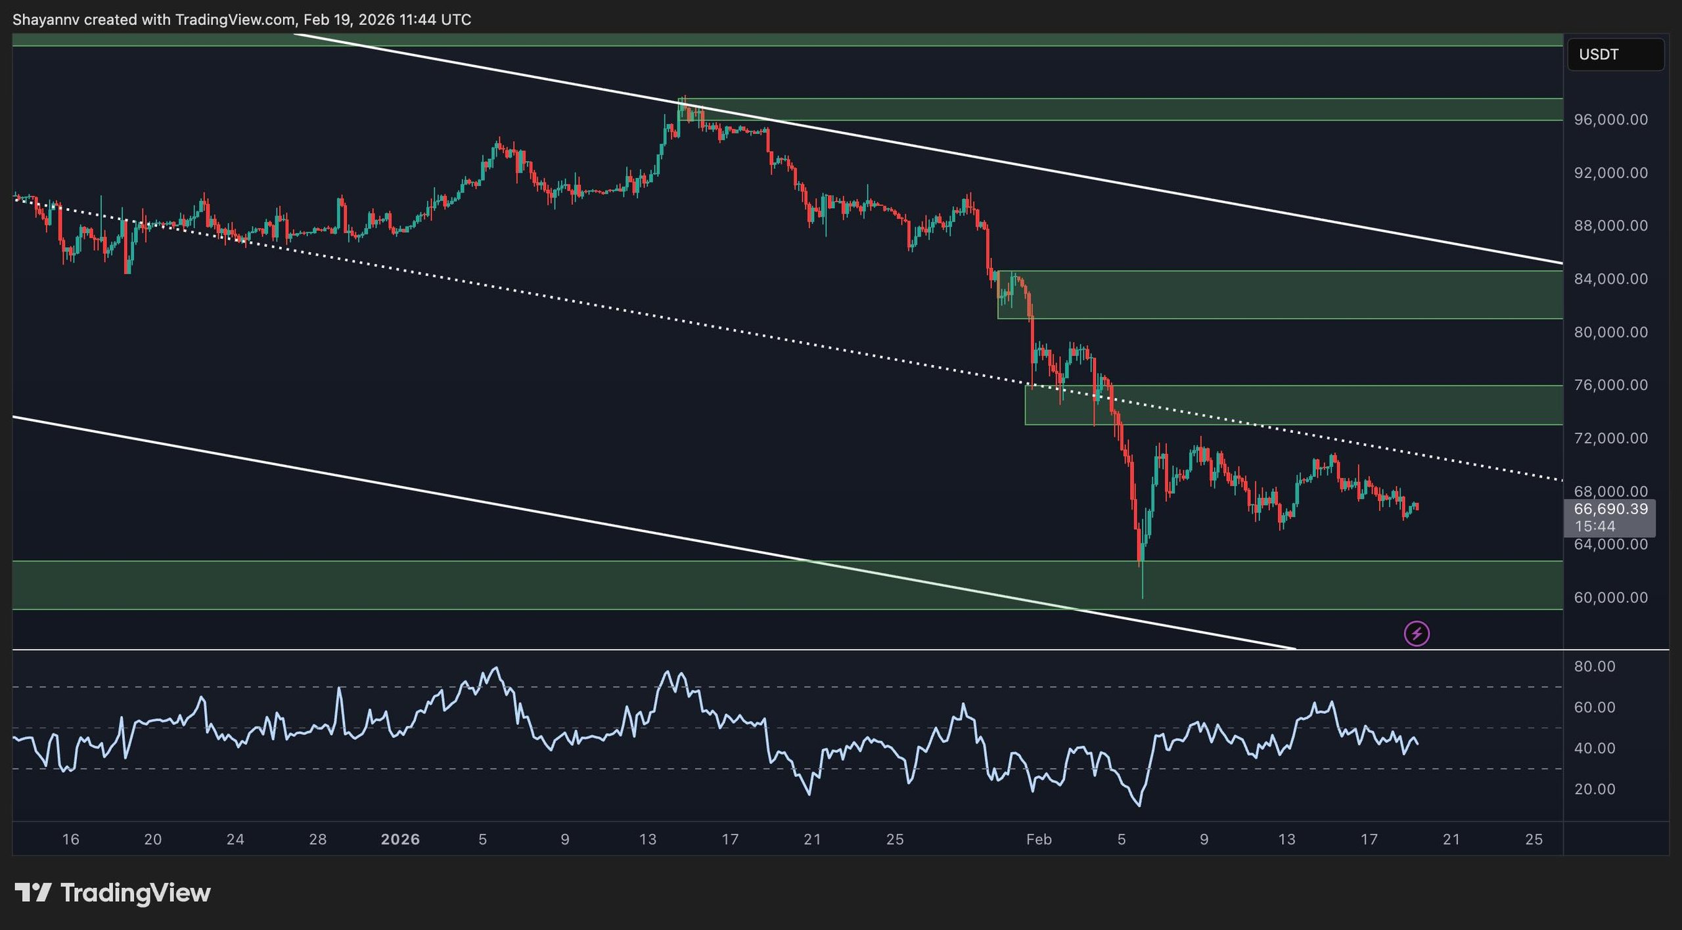Click the pane separator above RSI
This screenshot has height=930, width=1682.
tap(788, 650)
